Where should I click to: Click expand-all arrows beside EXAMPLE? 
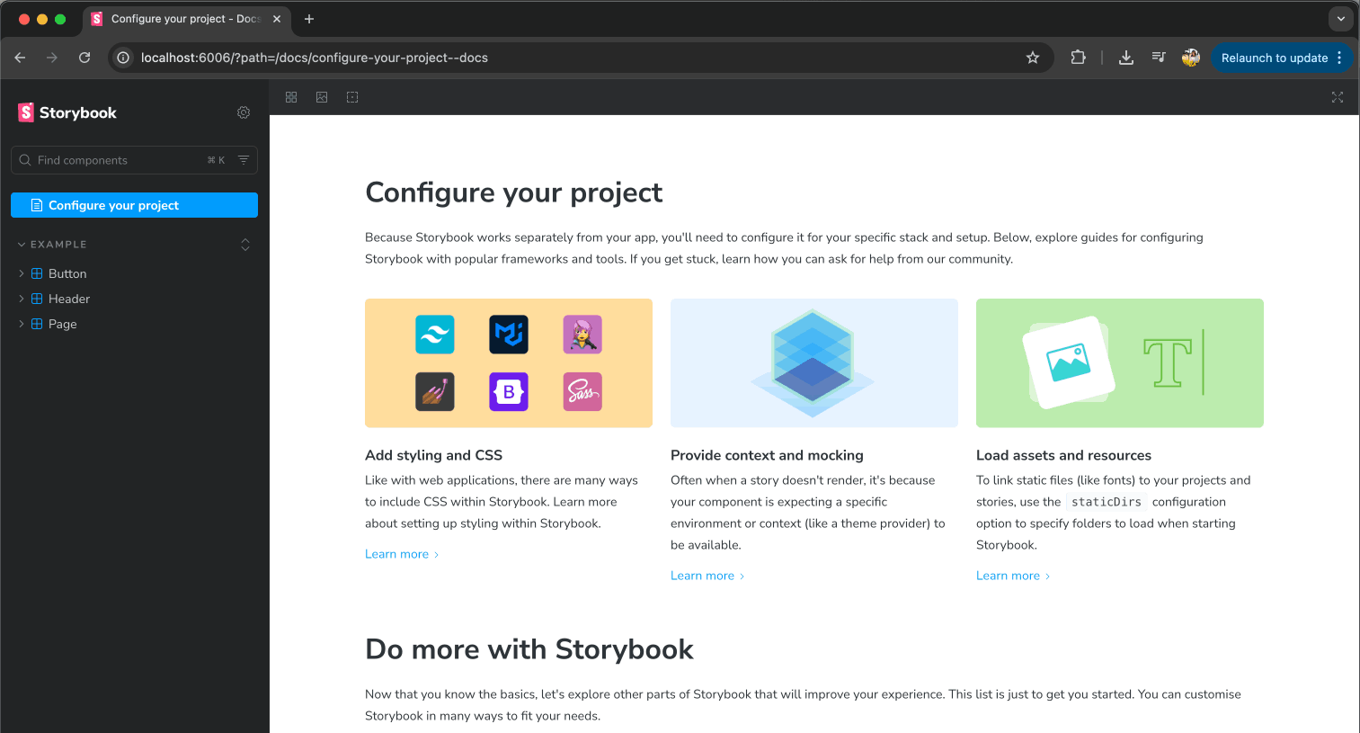[x=245, y=245]
